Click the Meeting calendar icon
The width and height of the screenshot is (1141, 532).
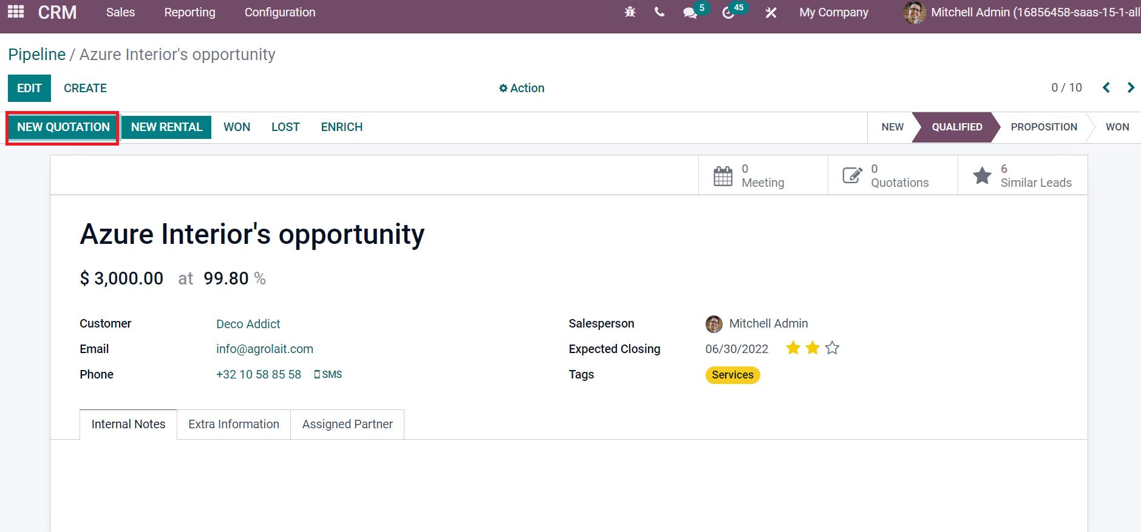[x=723, y=176]
